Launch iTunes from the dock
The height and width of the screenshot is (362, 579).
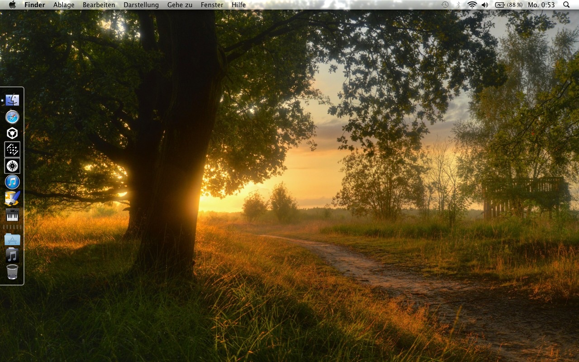coord(12,182)
